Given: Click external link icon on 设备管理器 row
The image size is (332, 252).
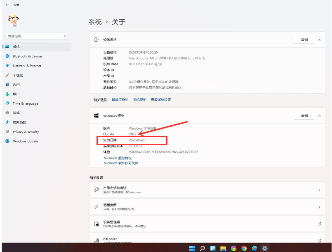Looking at the screenshot, I should [x=320, y=224].
